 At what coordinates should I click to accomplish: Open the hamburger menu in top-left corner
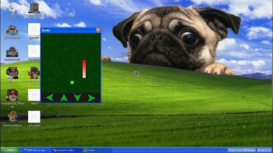5,3
